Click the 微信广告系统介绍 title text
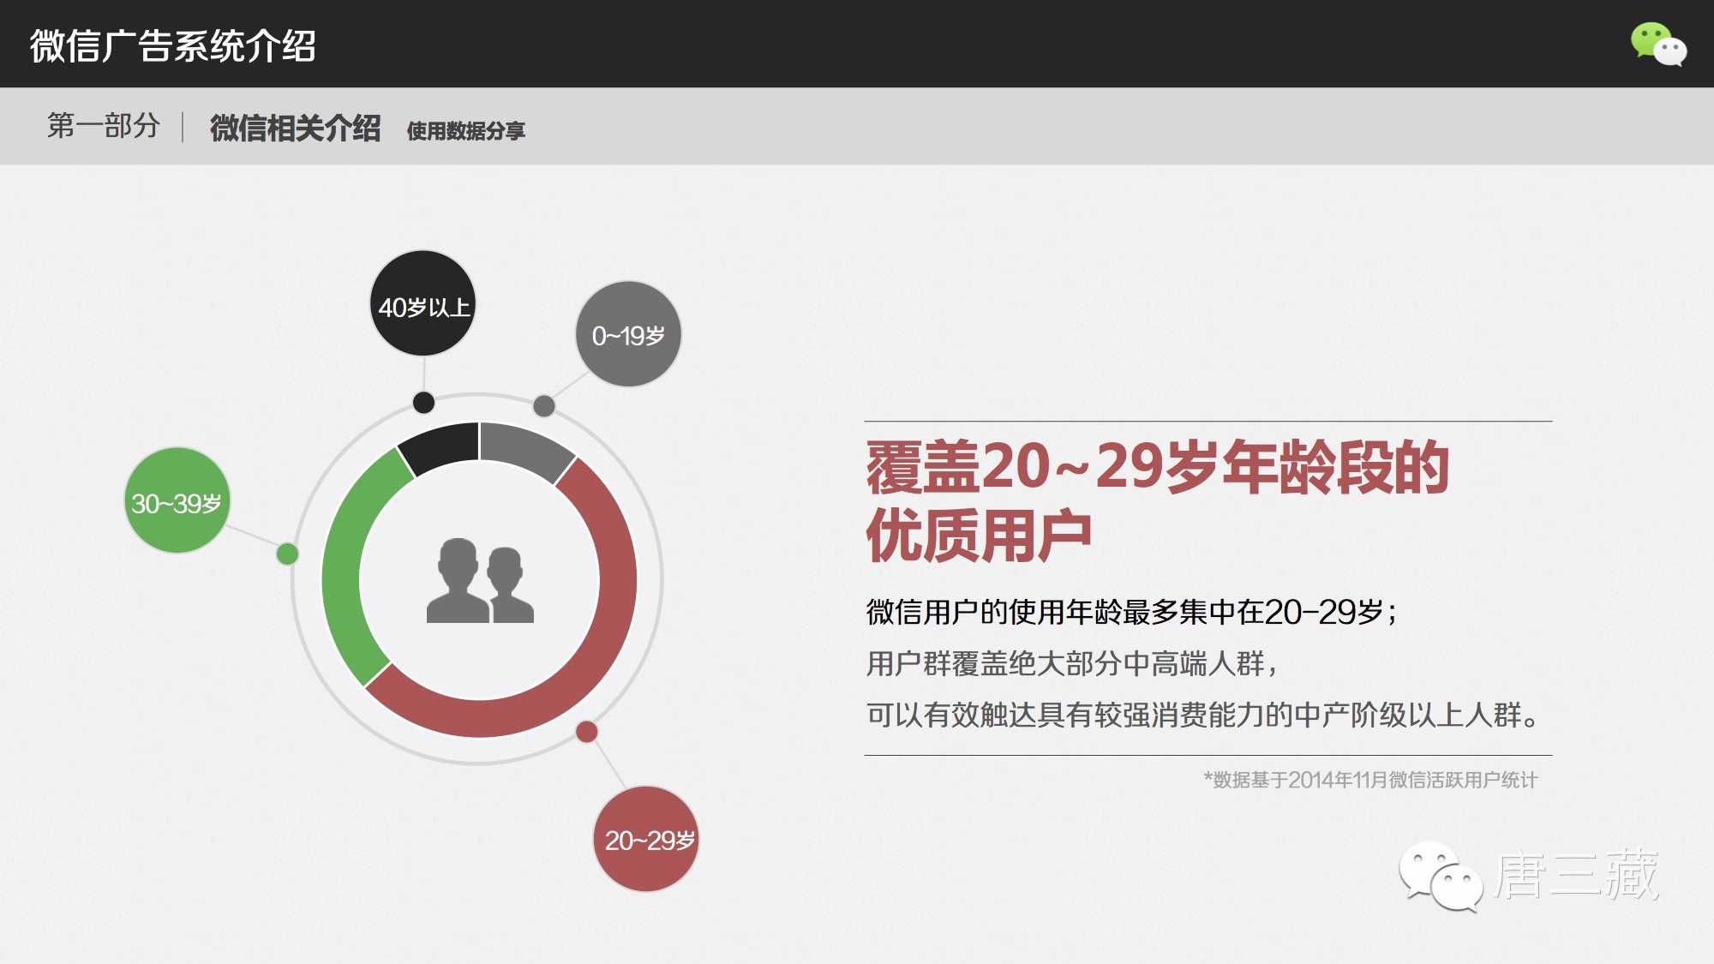1714x964 pixels. [173, 46]
